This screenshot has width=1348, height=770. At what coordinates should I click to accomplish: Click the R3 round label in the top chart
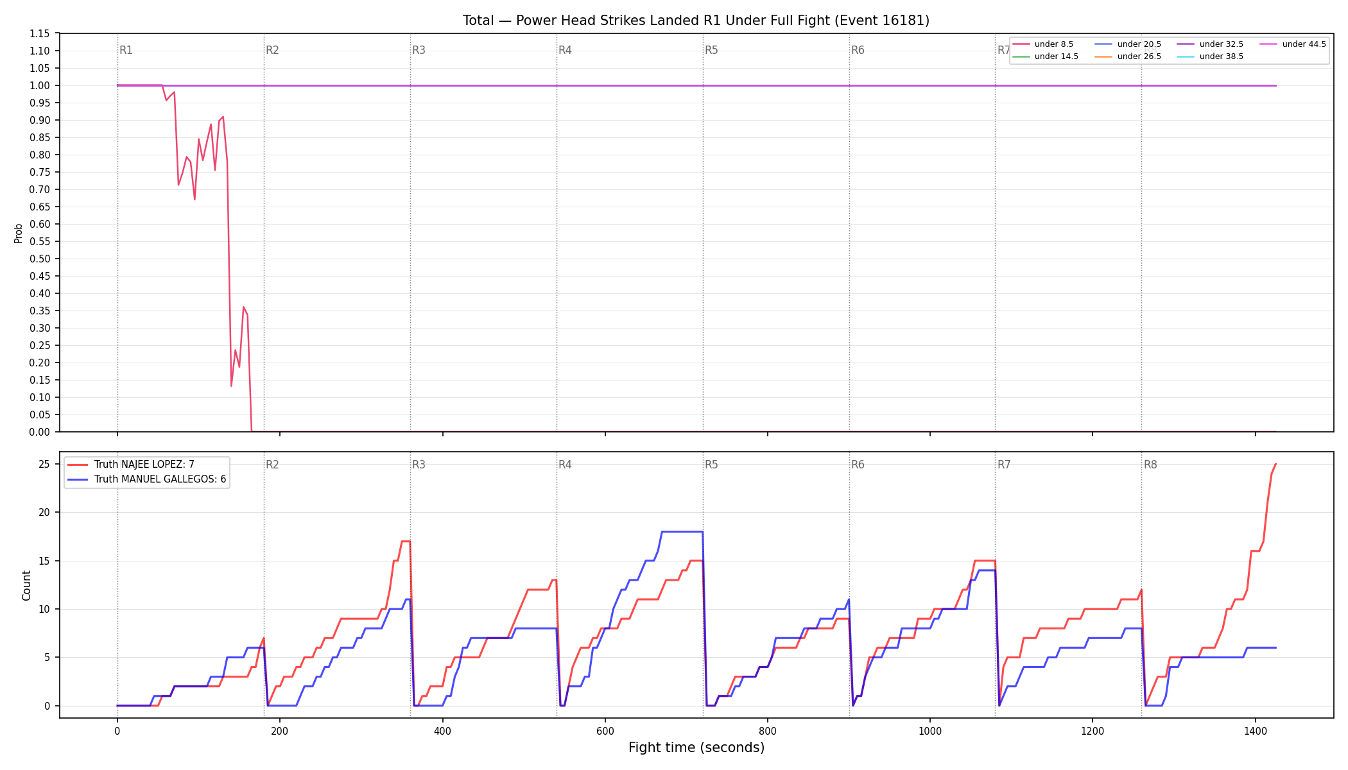(419, 50)
